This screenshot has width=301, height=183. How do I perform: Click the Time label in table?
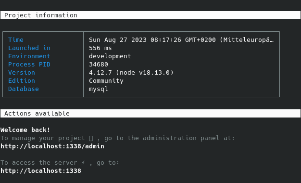click(16, 40)
